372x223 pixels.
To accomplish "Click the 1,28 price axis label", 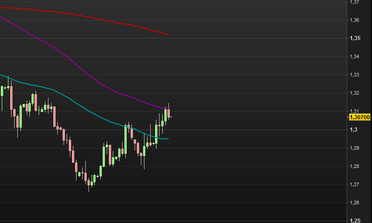I will pyautogui.click(x=354, y=166).
